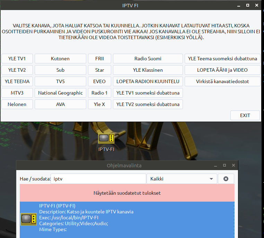Select the Sub channel button
The height and width of the screenshot is (238, 264).
tap(60, 70)
